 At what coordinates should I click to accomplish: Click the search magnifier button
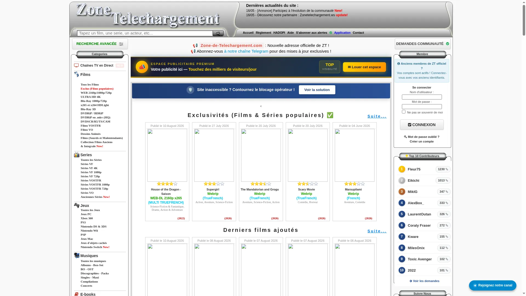tap(218, 33)
